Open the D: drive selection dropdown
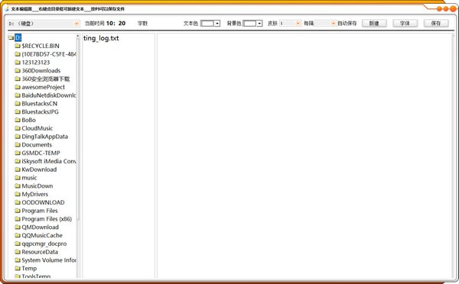The image size is (459, 284). click(x=76, y=24)
